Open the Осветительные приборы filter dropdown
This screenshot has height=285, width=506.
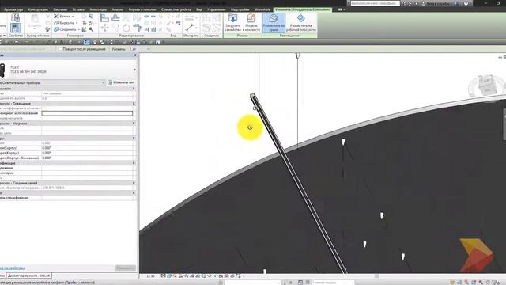104,82
